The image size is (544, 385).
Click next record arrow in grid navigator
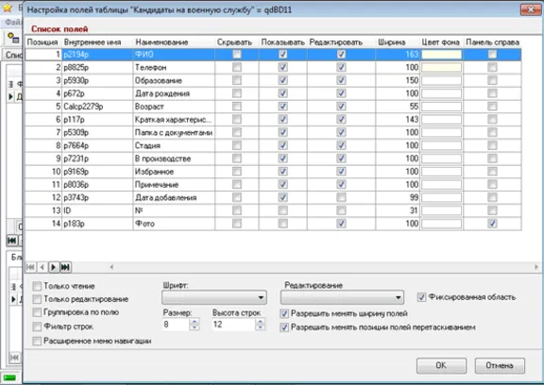[x=54, y=267]
